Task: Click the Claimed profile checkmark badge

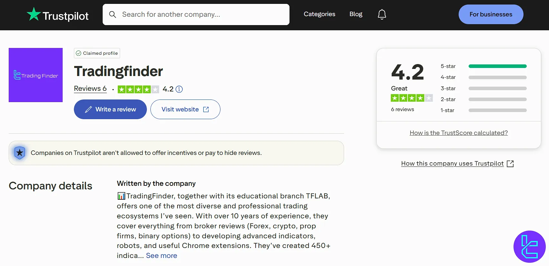Action: tap(78, 53)
